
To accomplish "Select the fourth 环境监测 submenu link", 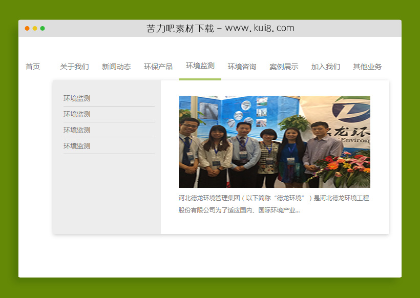I will coord(77,146).
